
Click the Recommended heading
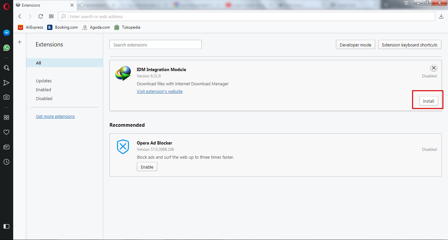[x=127, y=125]
